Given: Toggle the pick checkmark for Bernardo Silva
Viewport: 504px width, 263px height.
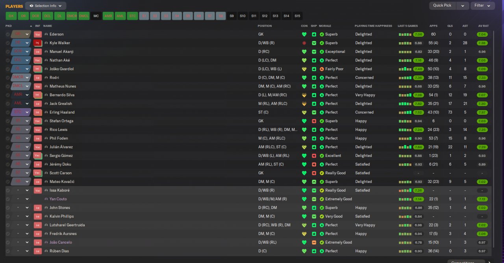Looking at the screenshot, I should coord(8,95).
